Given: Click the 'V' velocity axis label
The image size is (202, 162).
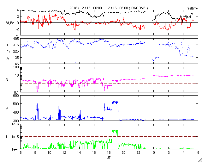Looking at the screenshot, I should [x=7, y=108].
